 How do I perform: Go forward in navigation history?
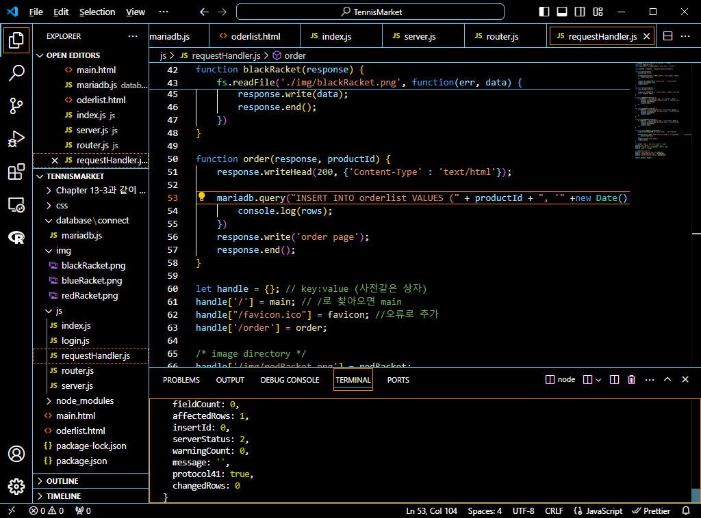[x=222, y=12]
